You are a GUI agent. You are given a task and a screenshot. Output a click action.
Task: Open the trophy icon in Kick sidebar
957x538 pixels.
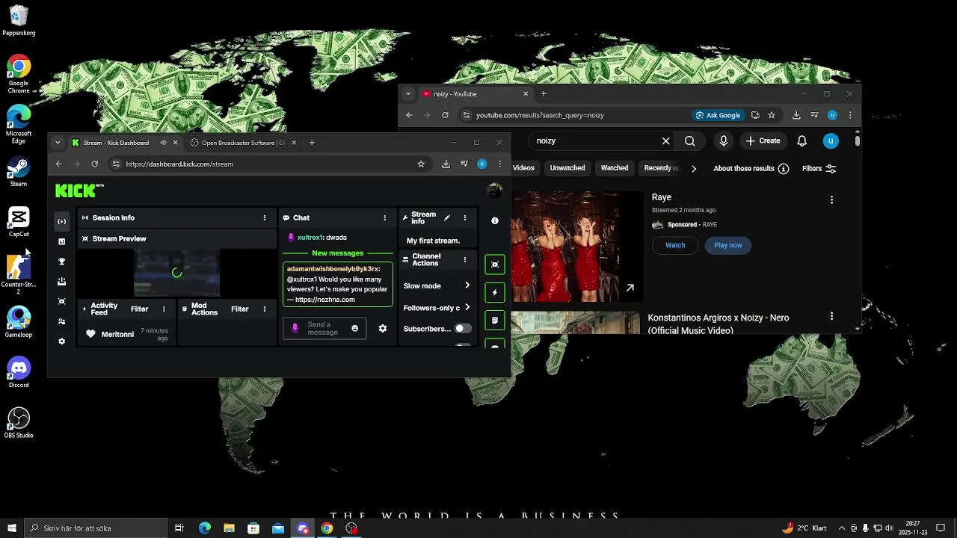(61, 262)
